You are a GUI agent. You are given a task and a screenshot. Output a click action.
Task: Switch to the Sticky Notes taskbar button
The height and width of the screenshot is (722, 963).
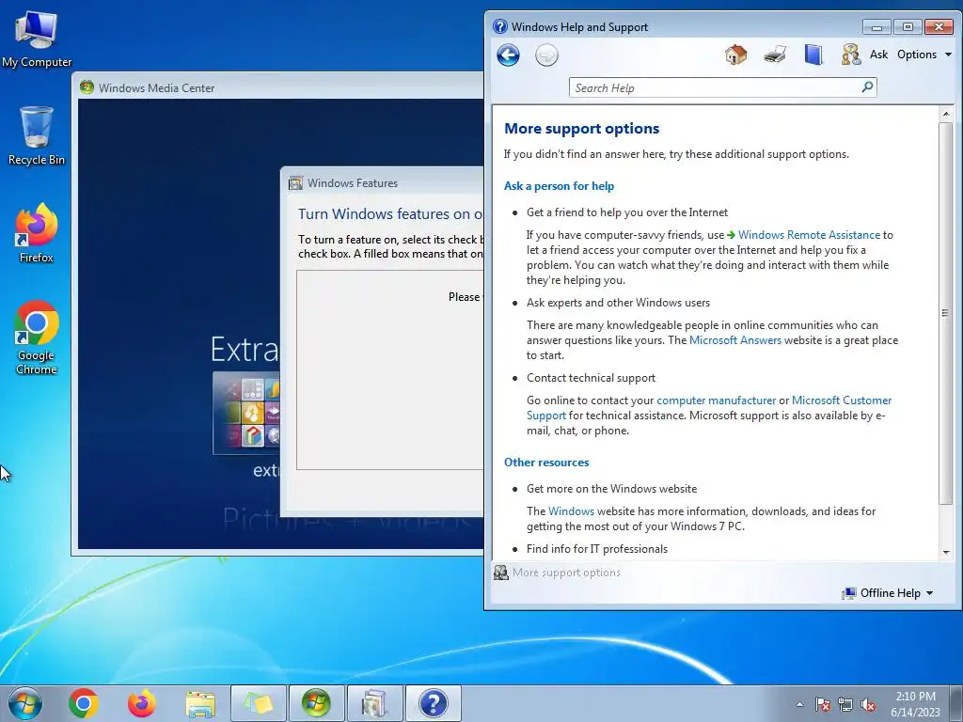click(x=258, y=703)
